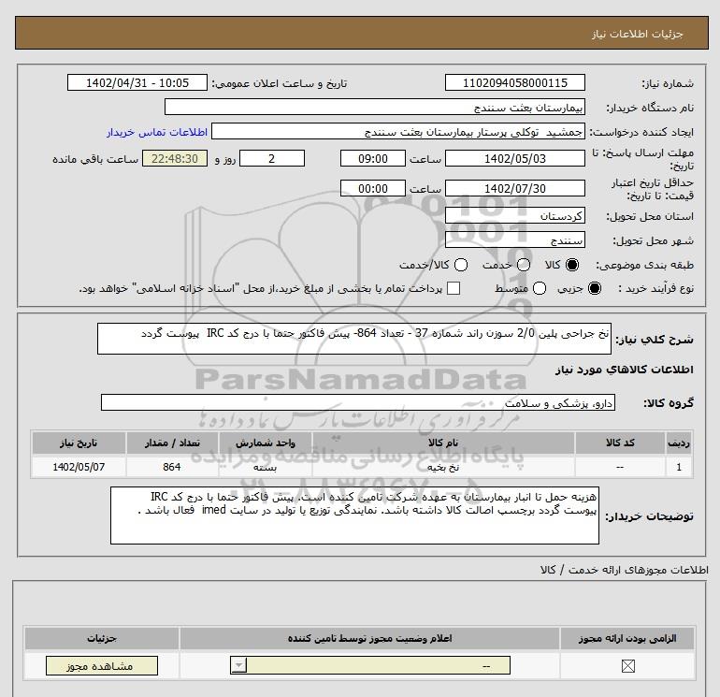
Task: Click the کد کالا column header
Action: 620,443
